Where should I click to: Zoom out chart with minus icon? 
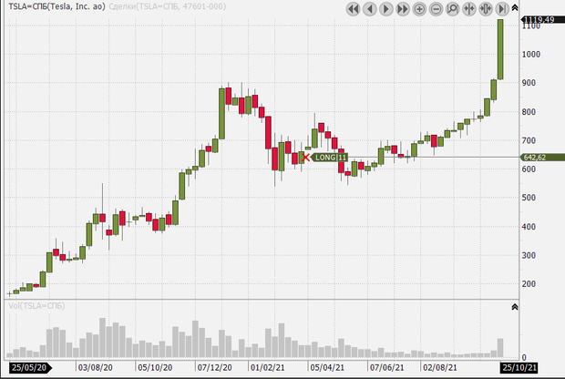pyautogui.click(x=436, y=9)
